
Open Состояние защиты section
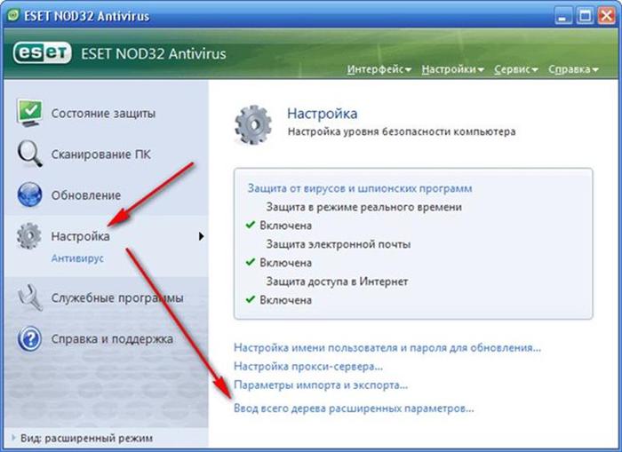click(103, 114)
